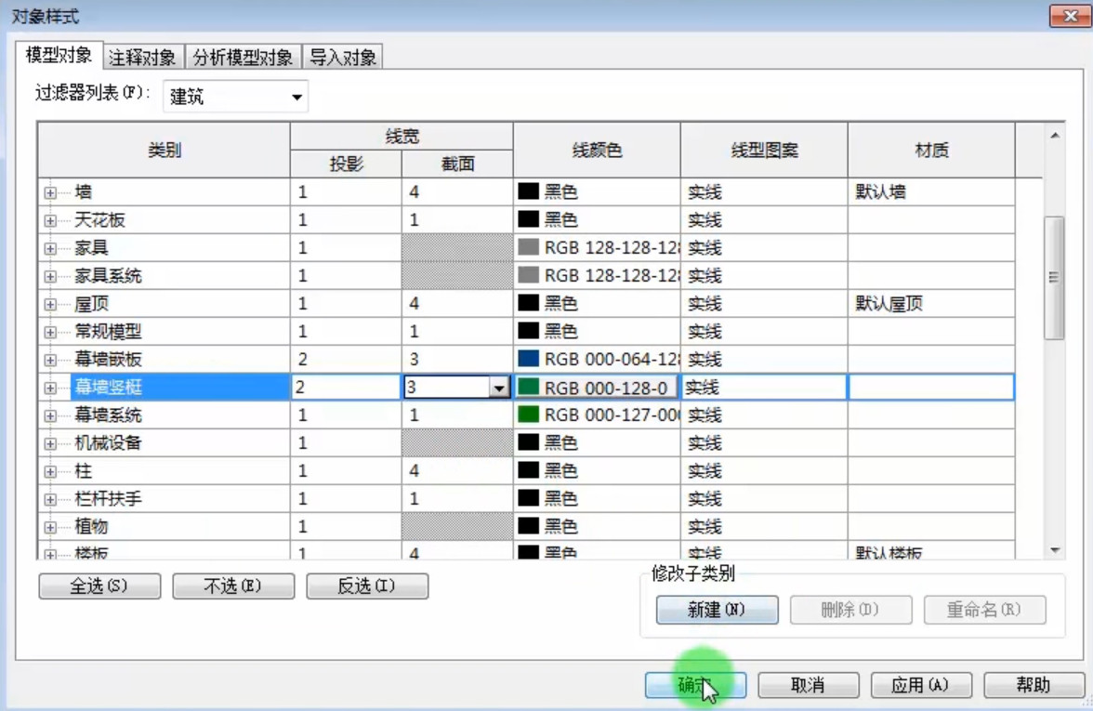1093x711 pixels.
Task: Close the 对象样式 dialog window
Action: point(1070,16)
